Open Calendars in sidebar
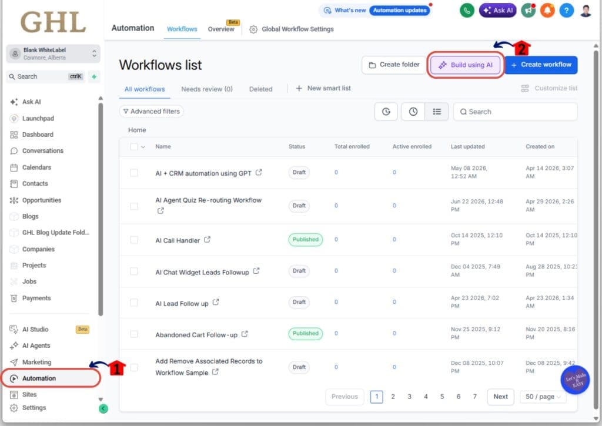Screen dimensions: 602x426 pyautogui.click(x=36, y=167)
